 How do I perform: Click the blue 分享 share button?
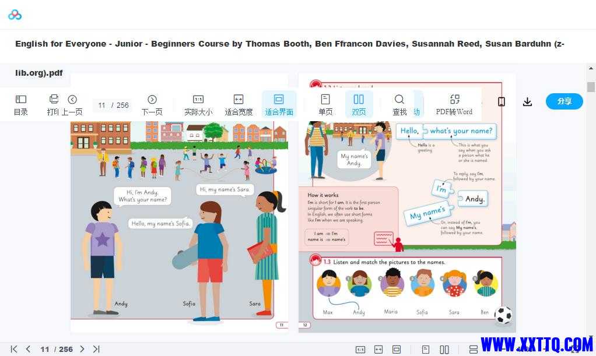click(x=565, y=101)
